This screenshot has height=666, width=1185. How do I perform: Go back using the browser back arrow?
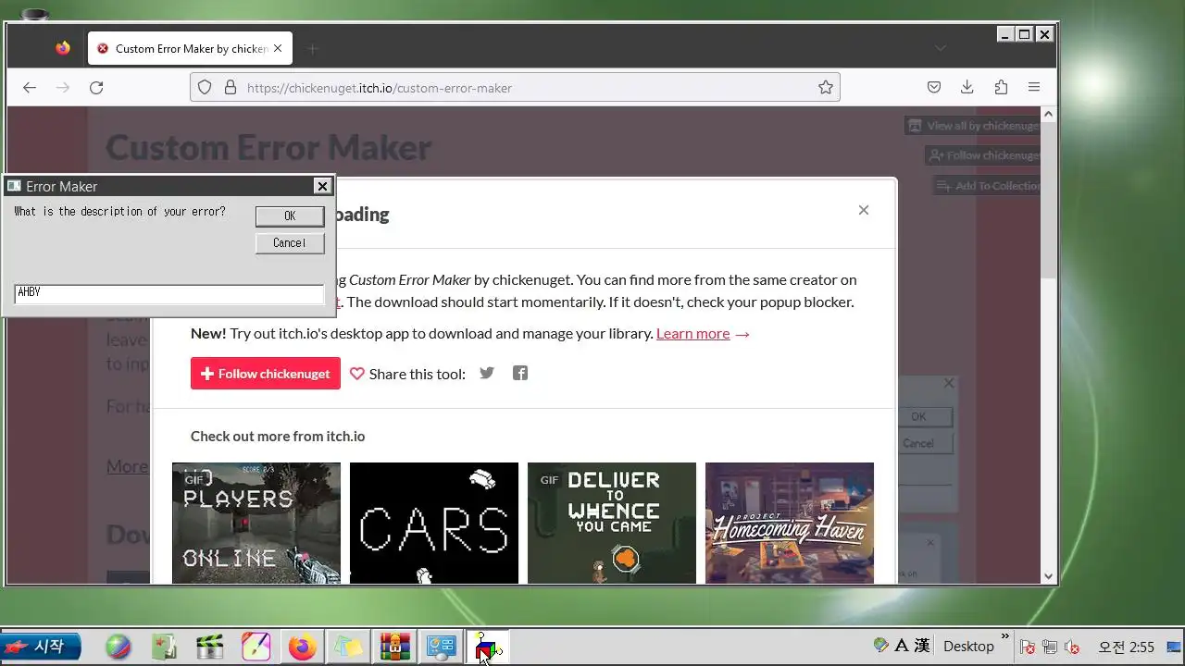(x=30, y=88)
